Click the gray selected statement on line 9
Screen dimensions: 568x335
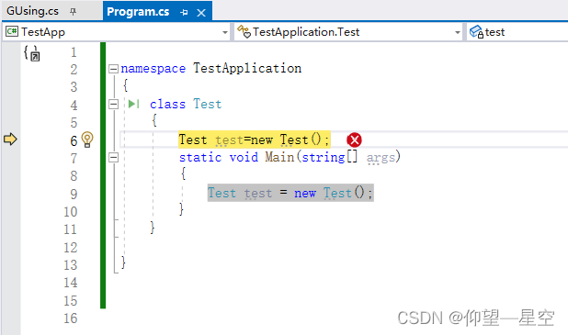point(290,193)
